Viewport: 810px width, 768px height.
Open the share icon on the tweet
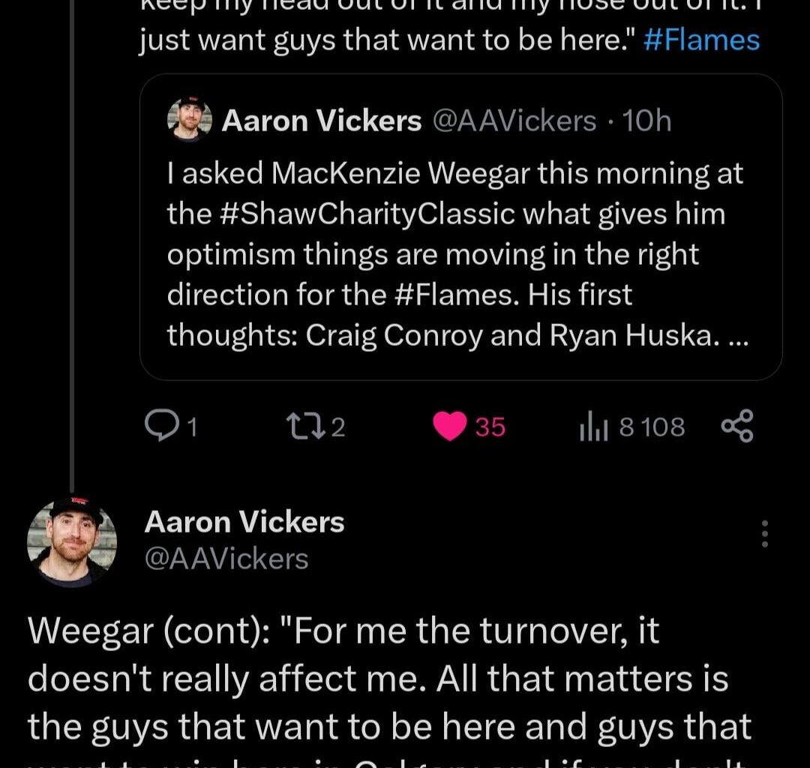[736, 426]
